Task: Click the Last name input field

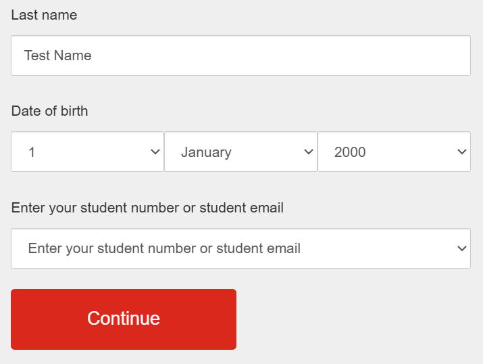Action: (240, 55)
